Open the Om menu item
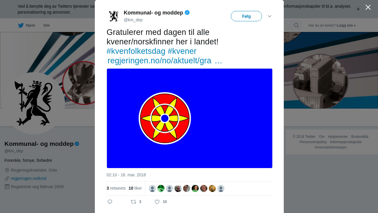This screenshot has width=378, height=213. [47, 25]
